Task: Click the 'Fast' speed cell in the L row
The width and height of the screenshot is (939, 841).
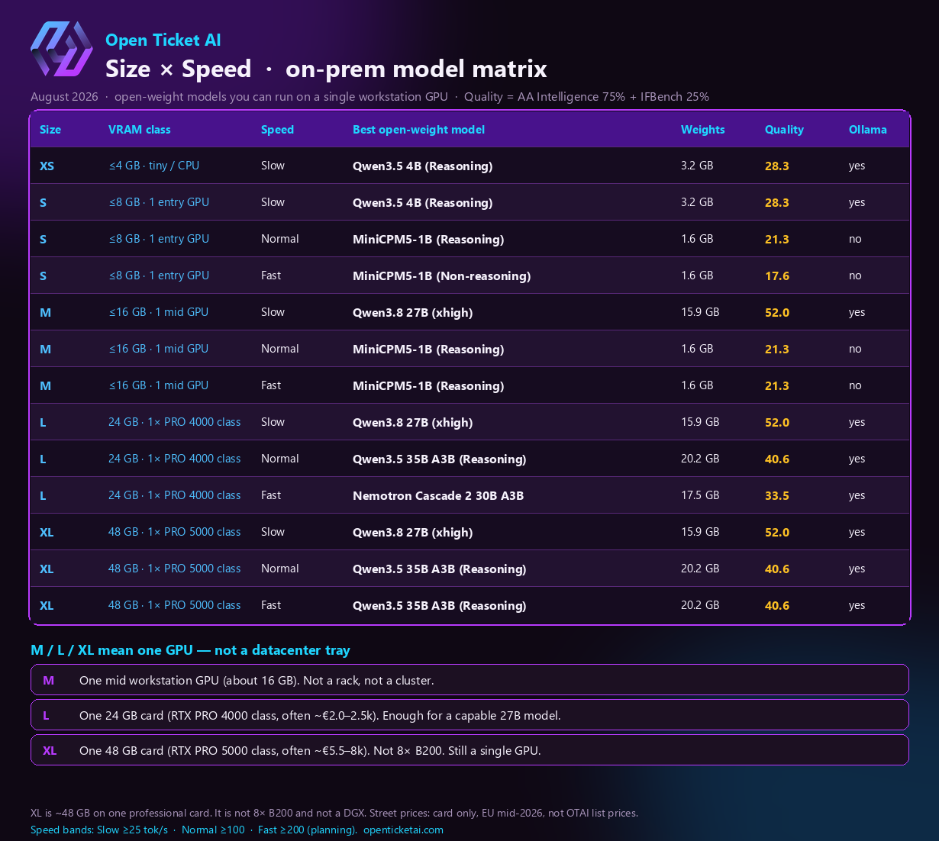Action: click(271, 495)
